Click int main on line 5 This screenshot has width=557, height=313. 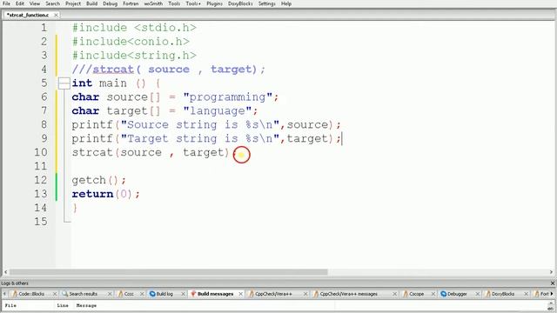[x=99, y=83]
